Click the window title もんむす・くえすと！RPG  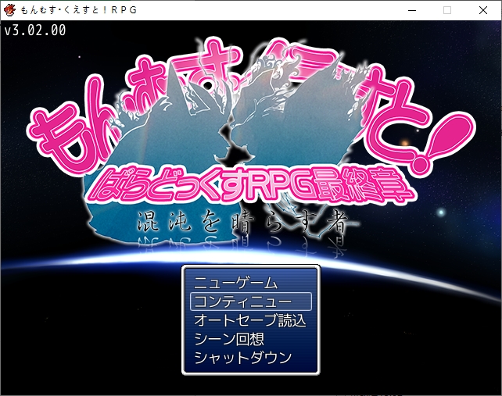coord(79,10)
